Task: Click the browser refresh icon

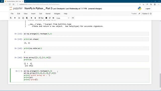Action: tap(10, 4)
